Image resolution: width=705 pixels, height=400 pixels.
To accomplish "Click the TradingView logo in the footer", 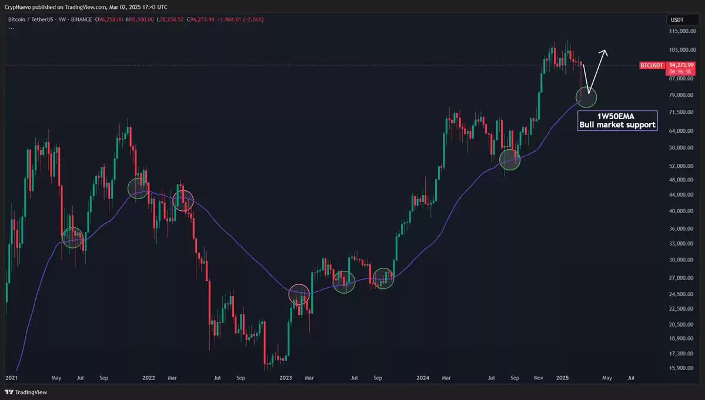I will [x=26, y=392].
